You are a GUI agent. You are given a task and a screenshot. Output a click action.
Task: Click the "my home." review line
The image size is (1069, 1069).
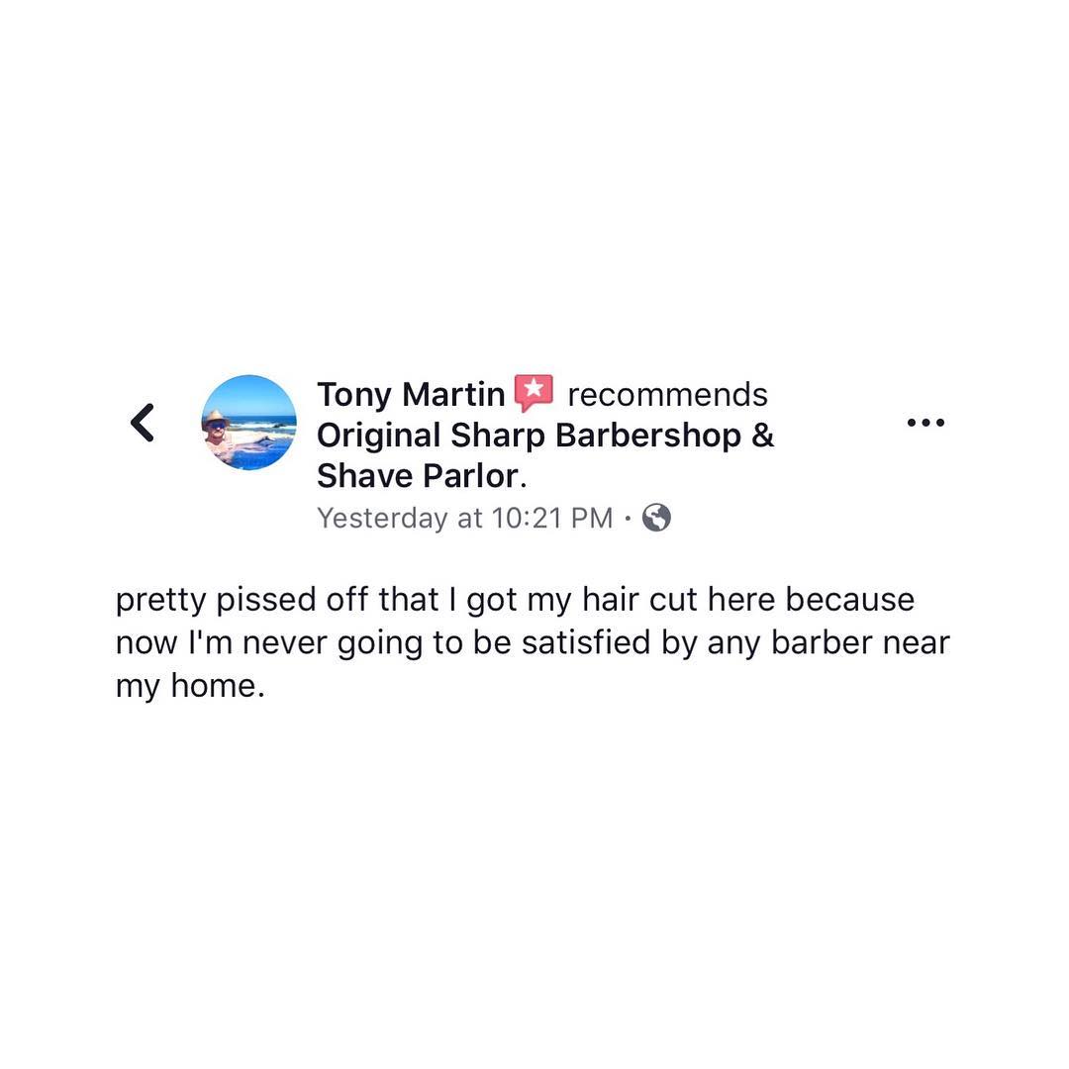190,686
